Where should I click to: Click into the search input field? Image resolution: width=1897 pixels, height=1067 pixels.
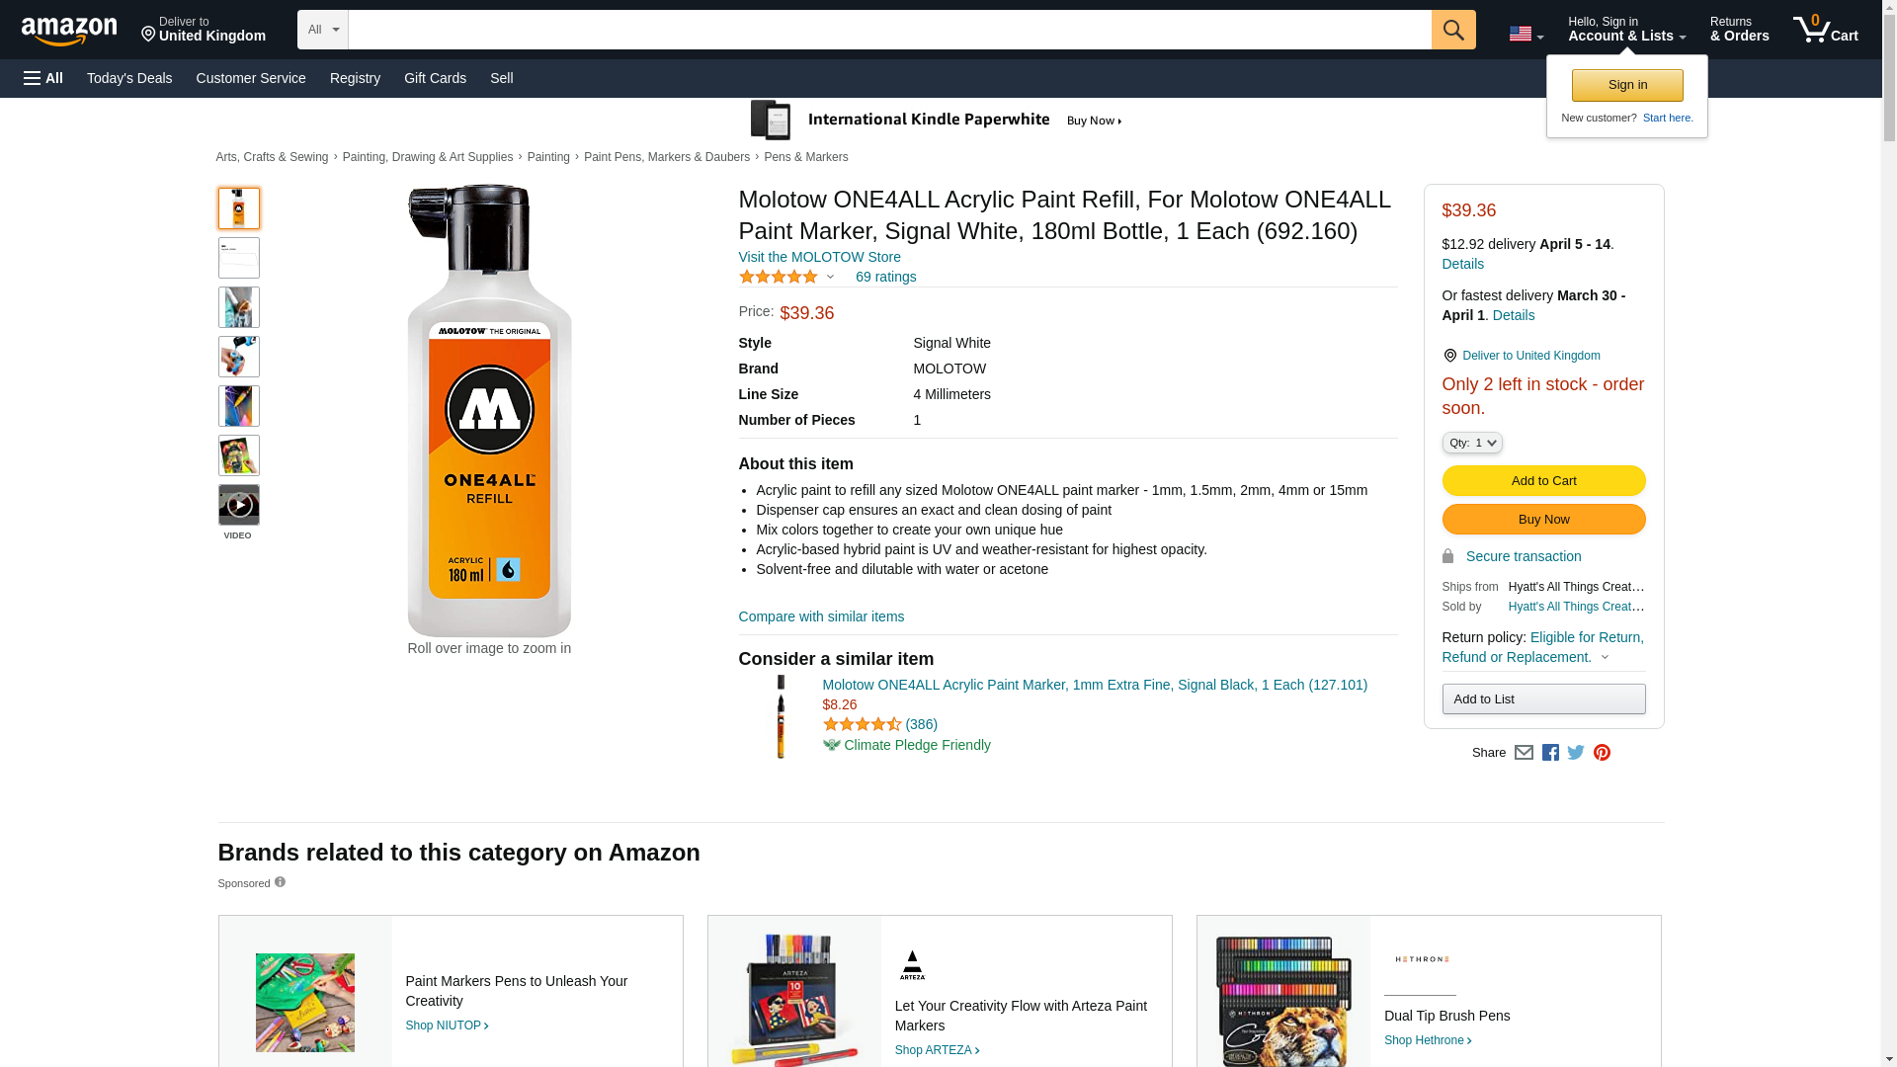point(889,30)
